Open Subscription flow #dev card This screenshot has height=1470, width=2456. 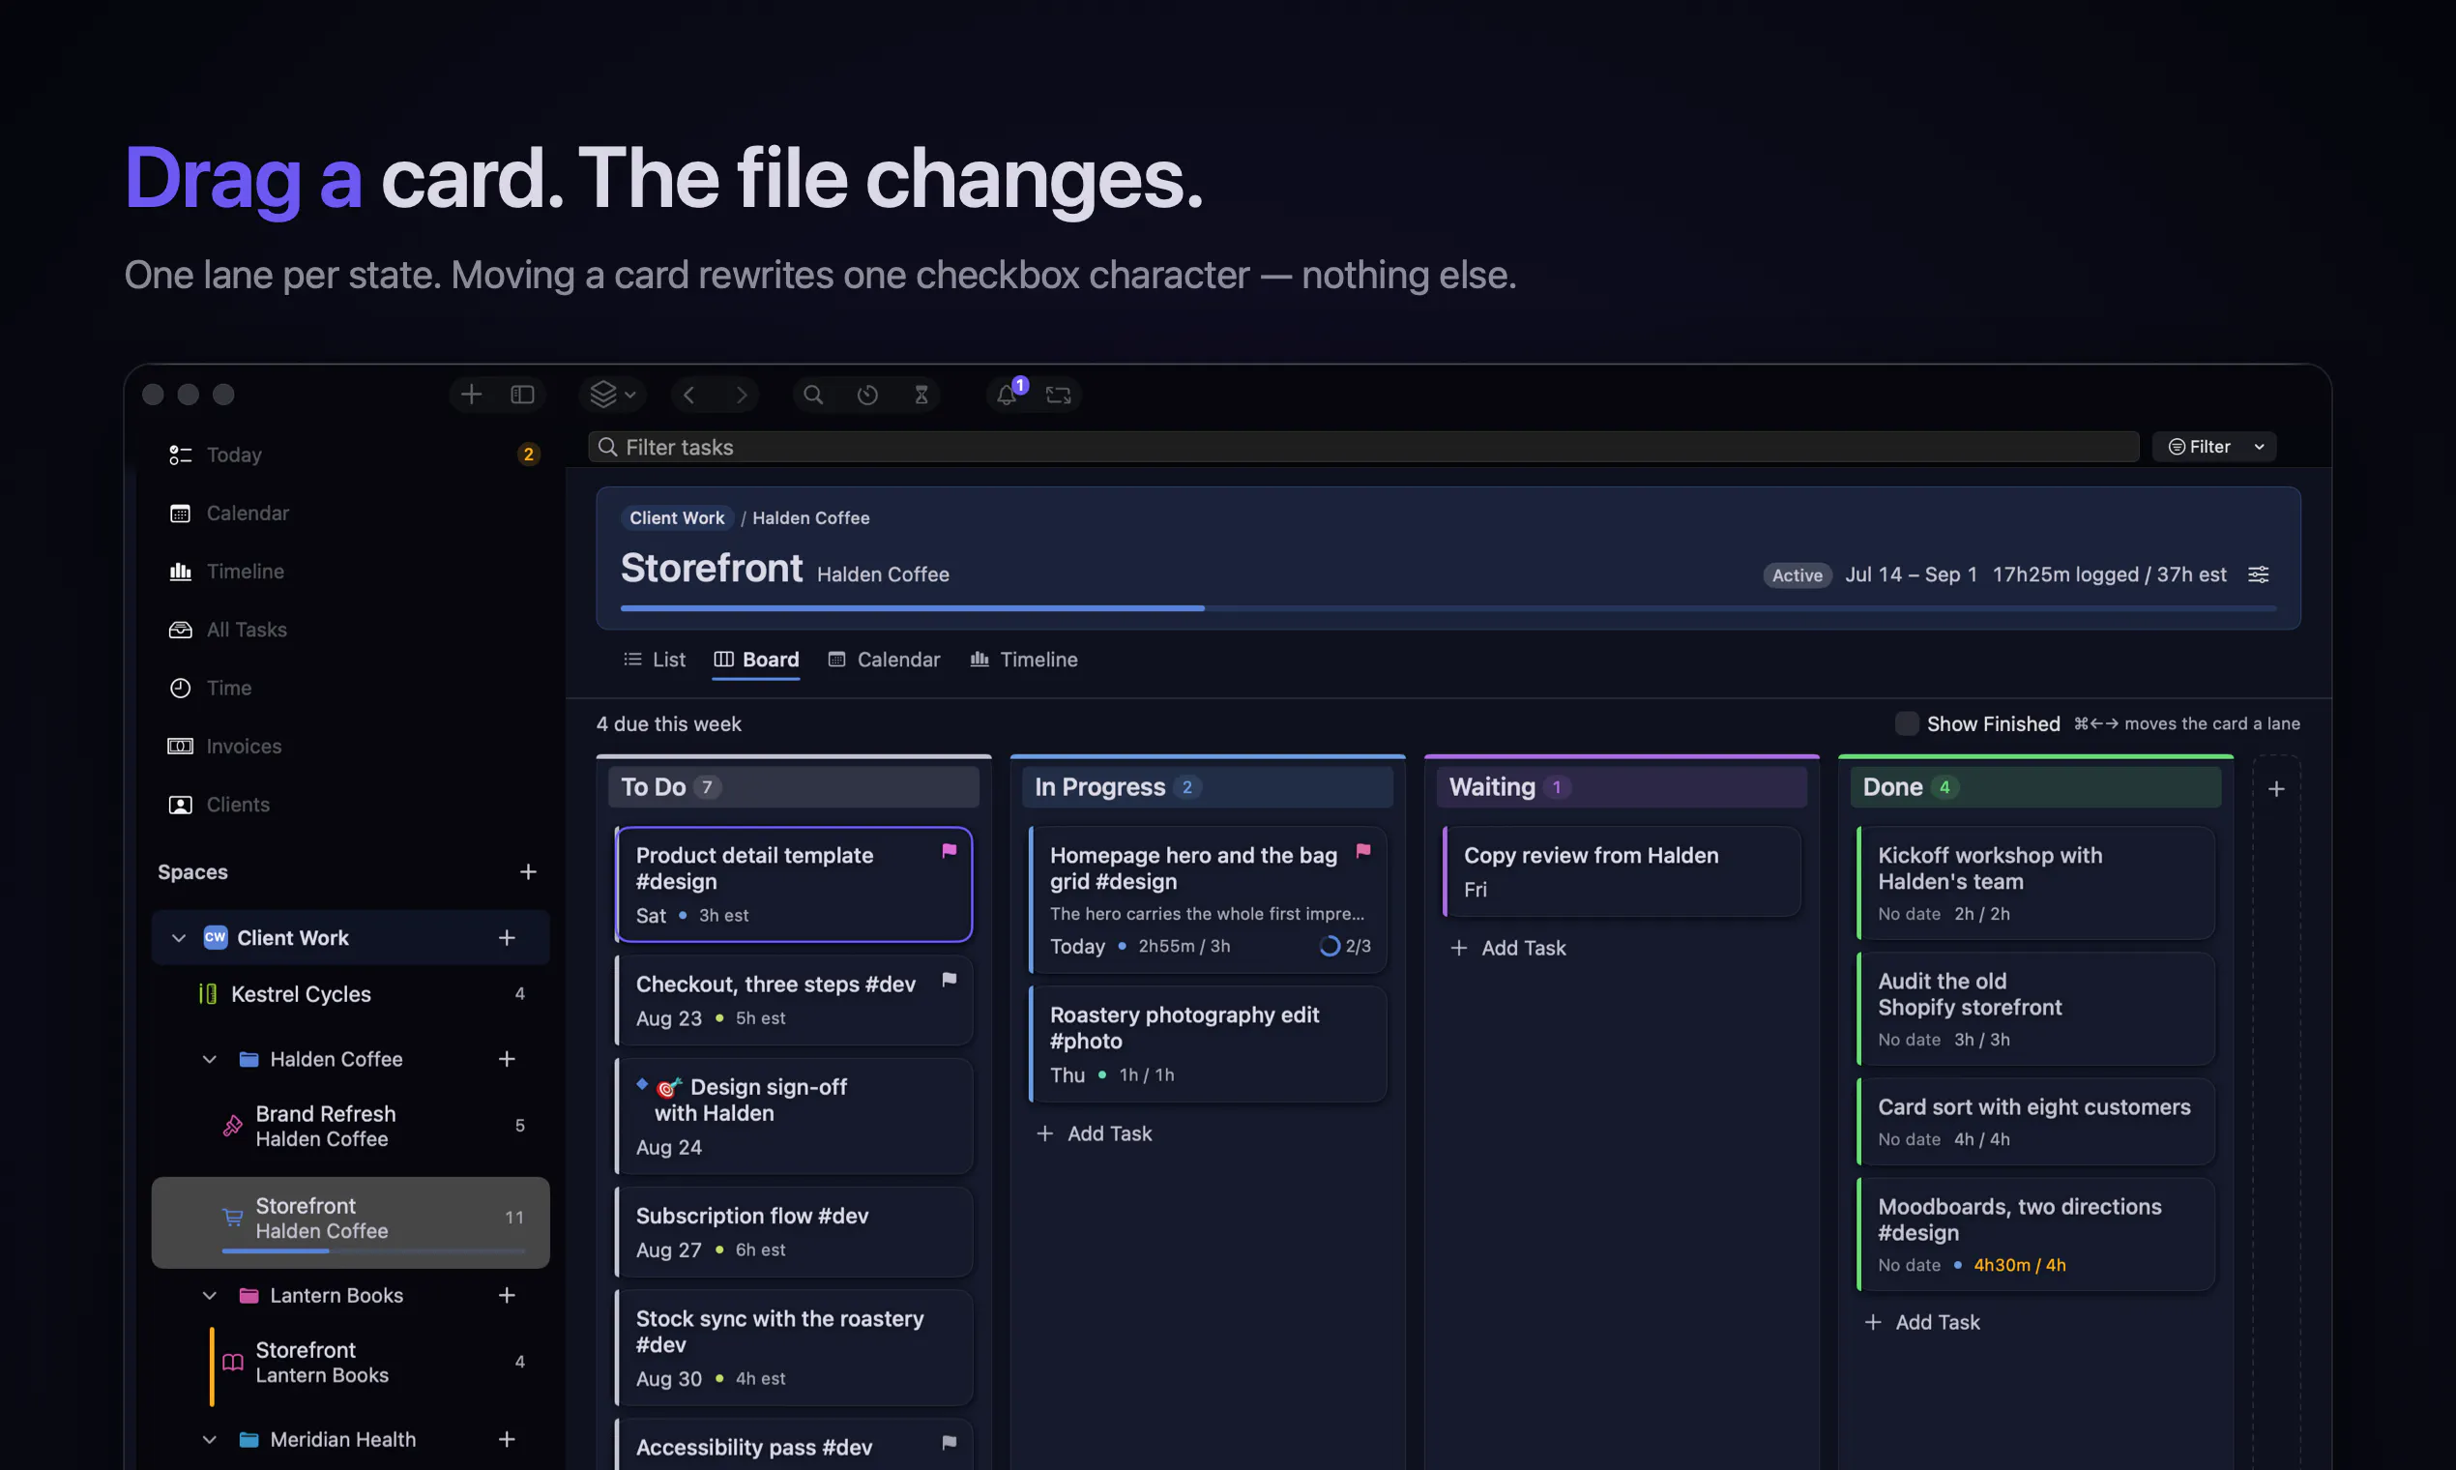coord(793,1232)
